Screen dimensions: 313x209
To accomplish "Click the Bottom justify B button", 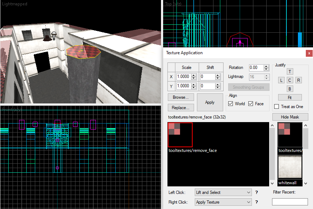I will [x=290, y=89].
